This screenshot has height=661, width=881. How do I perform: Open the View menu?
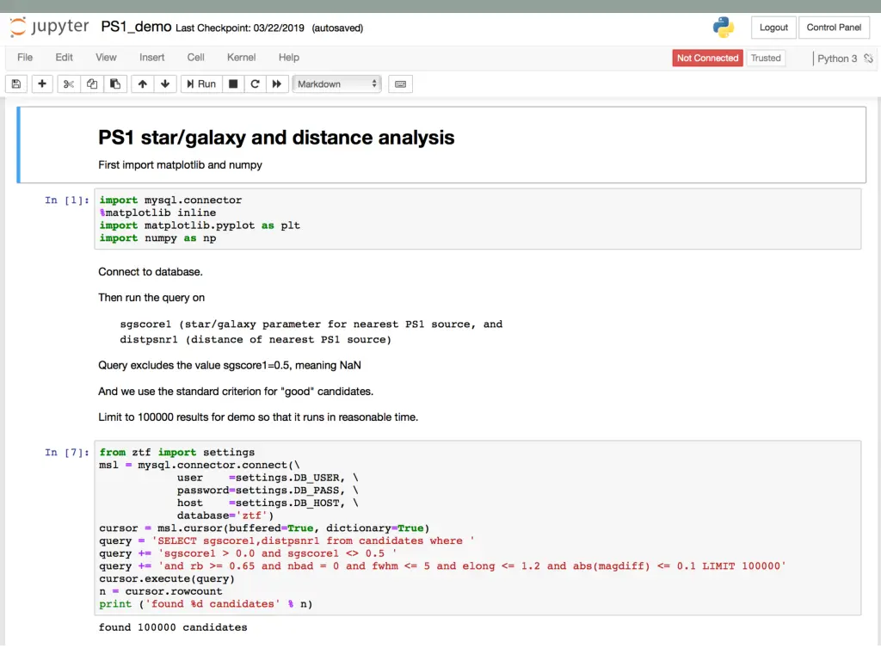pos(106,58)
